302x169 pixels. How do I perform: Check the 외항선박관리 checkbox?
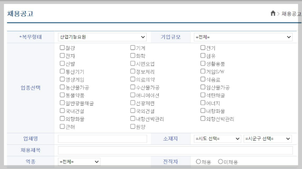(x=203, y=119)
